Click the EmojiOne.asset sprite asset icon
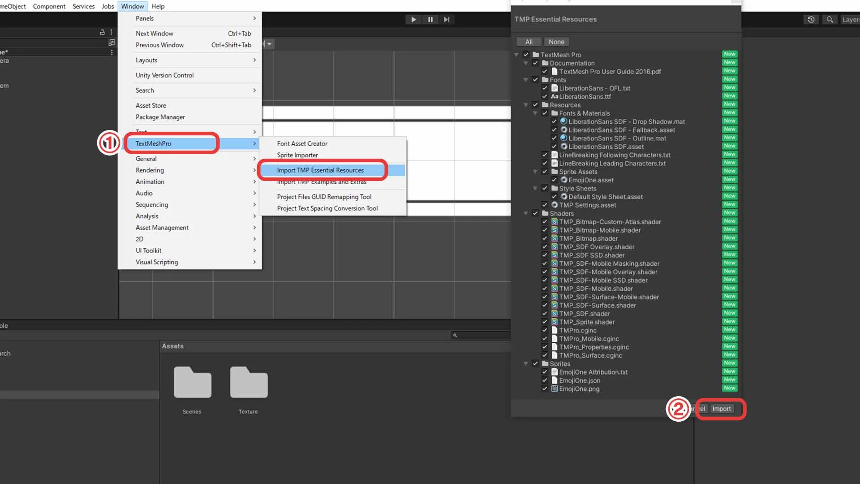The image size is (860, 484). click(x=564, y=180)
